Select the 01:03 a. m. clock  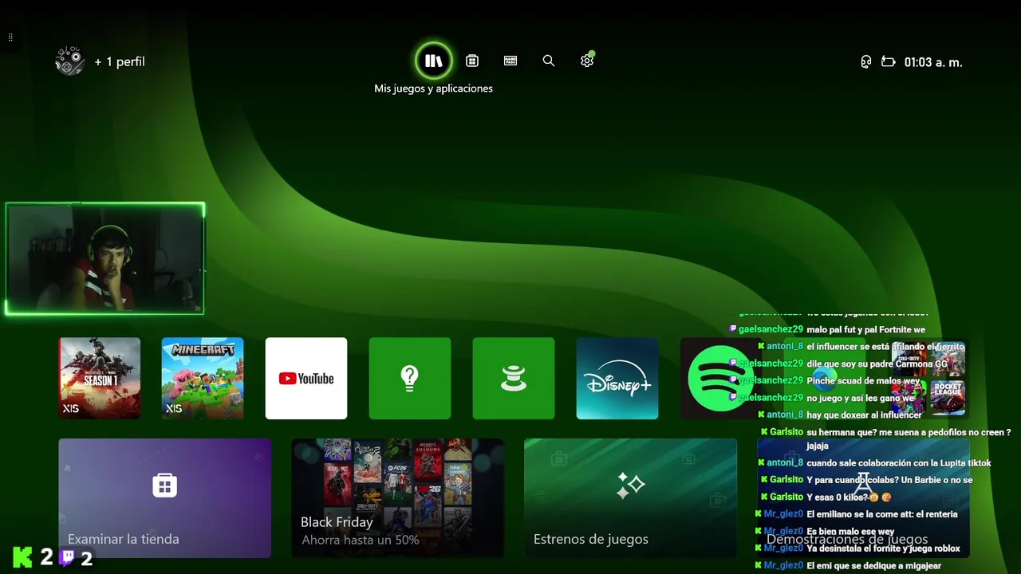pyautogui.click(x=933, y=62)
